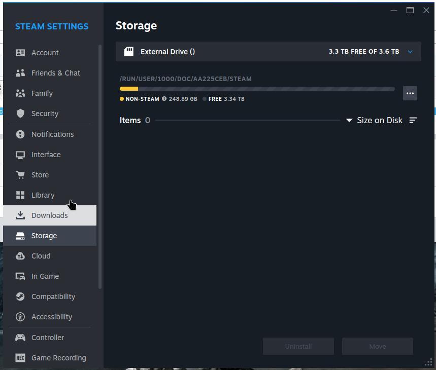This screenshot has height=370, width=436.
Task: Switch to Accessibility settings
Action: 50,317
